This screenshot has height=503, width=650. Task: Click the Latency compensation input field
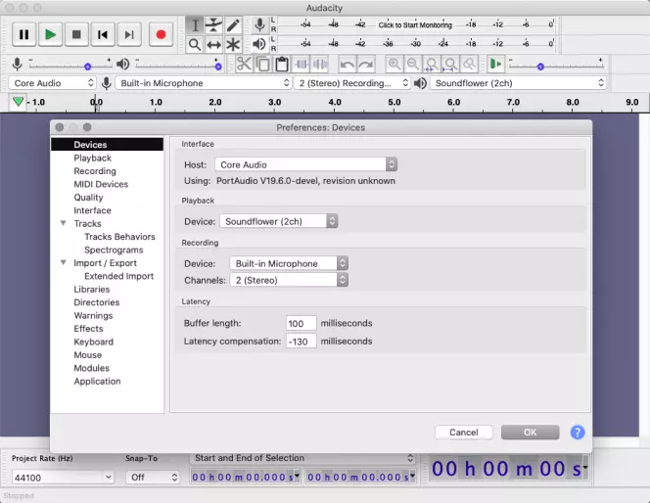click(301, 342)
